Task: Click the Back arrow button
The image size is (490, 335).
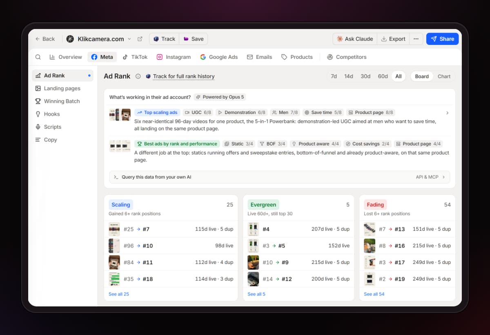Action: point(45,39)
